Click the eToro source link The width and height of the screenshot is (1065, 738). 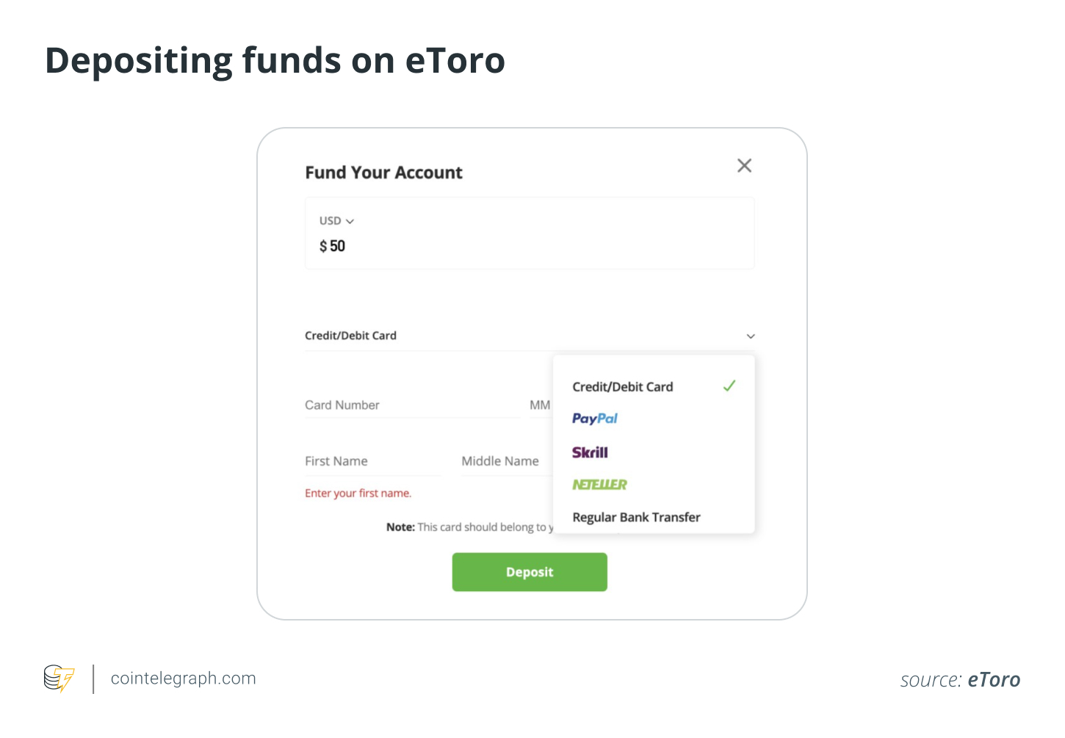(994, 680)
